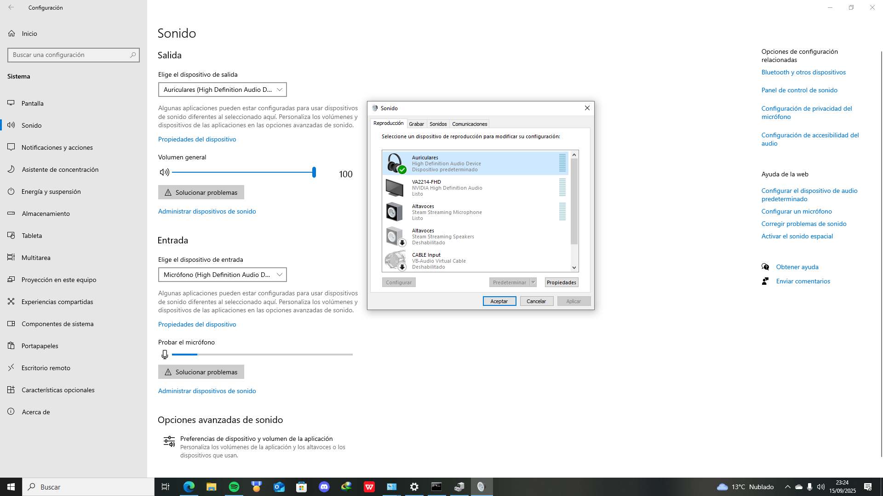Switch to the Grabar tab
The height and width of the screenshot is (496, 883).
click(416, 124)
